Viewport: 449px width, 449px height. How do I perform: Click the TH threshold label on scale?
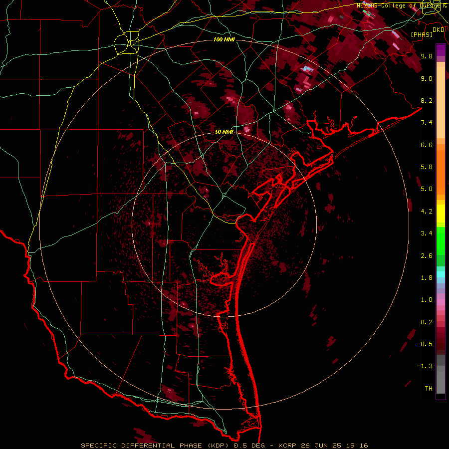click(429, 389)
